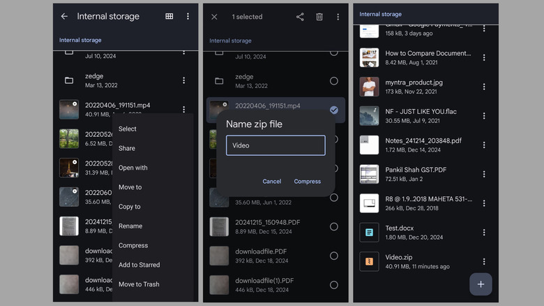Choose Compress from the context menu

[133, 245]
